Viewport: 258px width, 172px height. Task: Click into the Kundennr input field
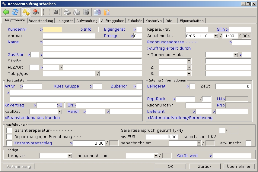pyautogui.click(x=53, y=29)
